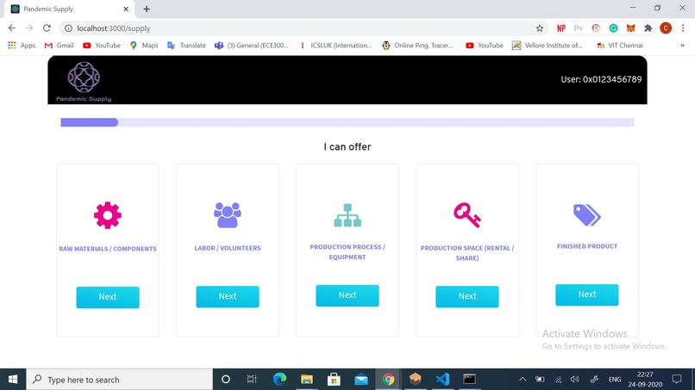This screenshot has height=390, width=695.
Task: Click the Type here to search box
Action: 120,380
